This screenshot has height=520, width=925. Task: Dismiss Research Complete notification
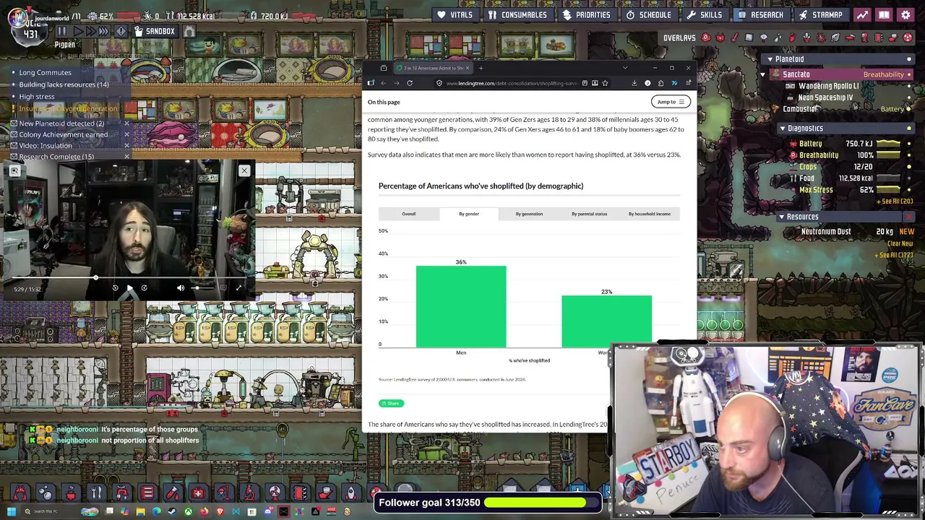coord(126,156)
